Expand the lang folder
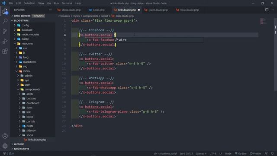Viewport: 277px width, 156px height. (x=32, y=57)
